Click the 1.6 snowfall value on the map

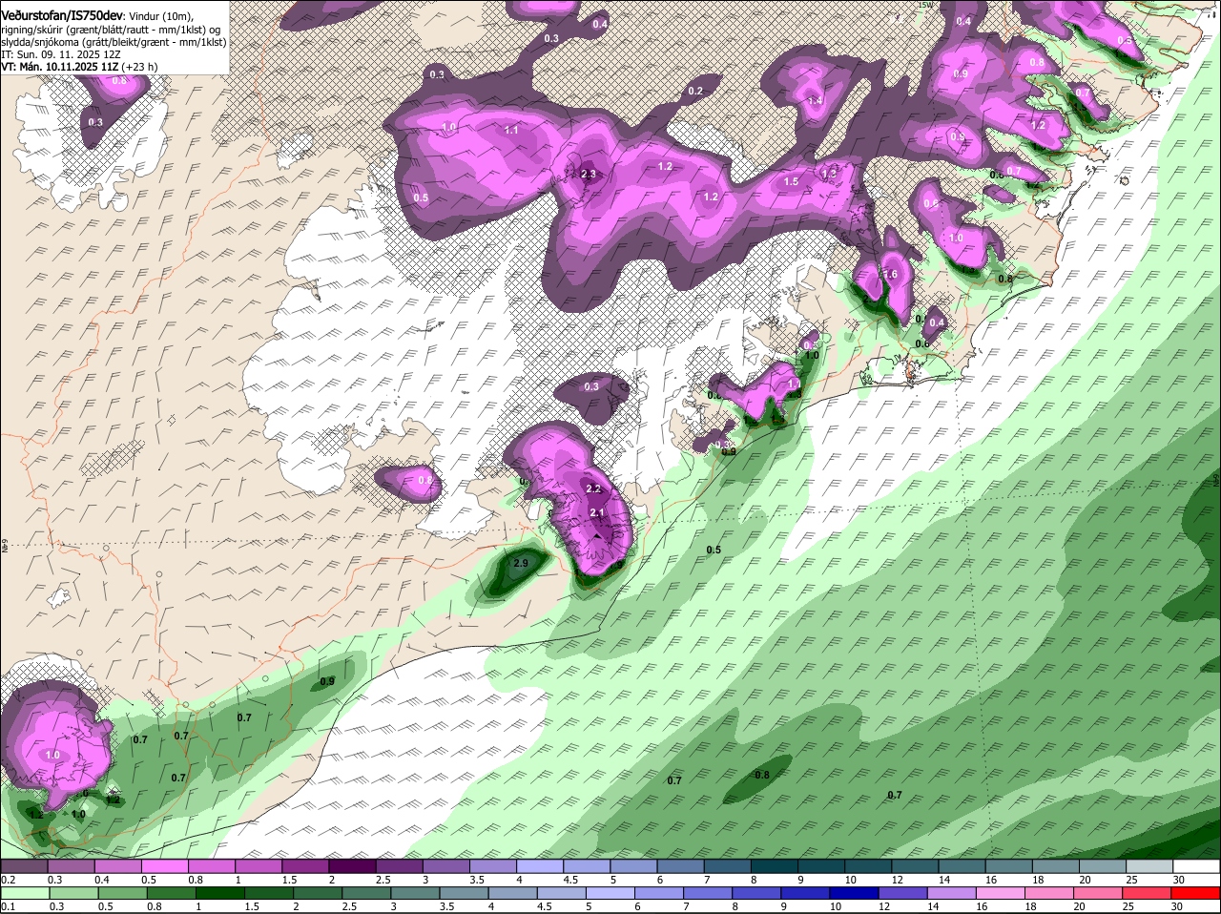(891, 274)
